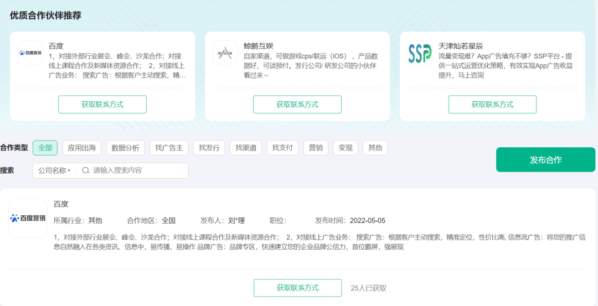Get contact info for the 百度 recommendation card
The width and height of the screenshot is (598, 306).
pyautogui.click(x=102, y=105)
